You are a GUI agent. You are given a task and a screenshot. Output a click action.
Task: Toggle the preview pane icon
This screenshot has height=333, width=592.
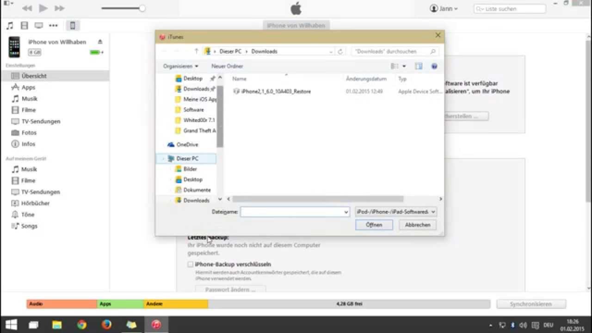419,67
